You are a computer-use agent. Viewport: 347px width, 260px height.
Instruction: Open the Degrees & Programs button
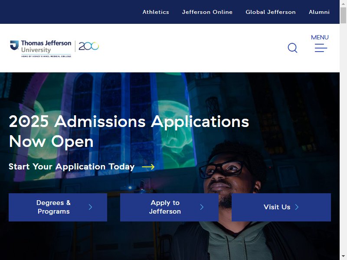tap(58, 207)
